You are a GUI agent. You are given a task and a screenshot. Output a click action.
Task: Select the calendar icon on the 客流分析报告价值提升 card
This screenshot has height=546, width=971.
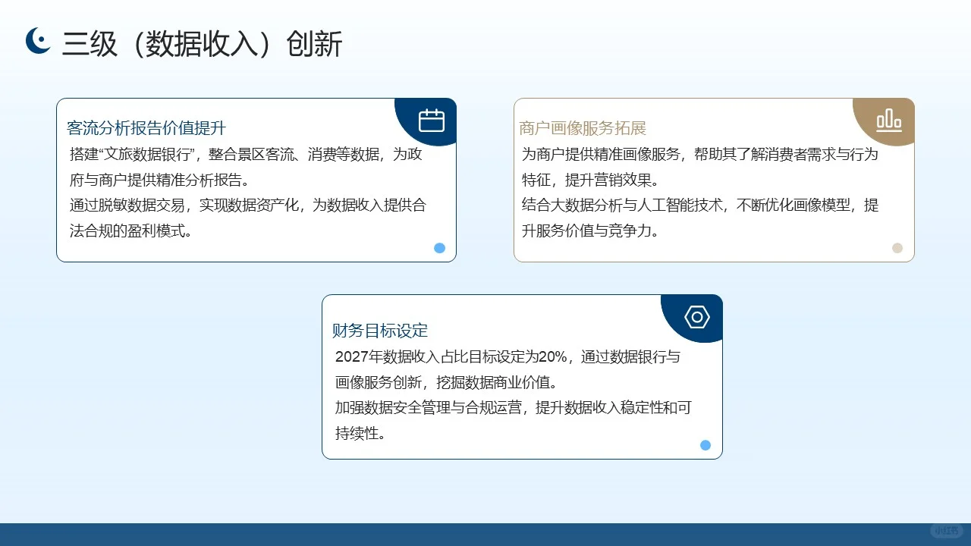[x=432, y=119]
